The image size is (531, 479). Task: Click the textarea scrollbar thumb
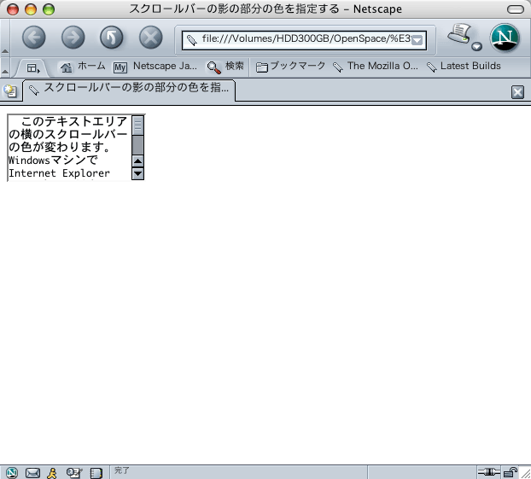[x=137, y=126]
